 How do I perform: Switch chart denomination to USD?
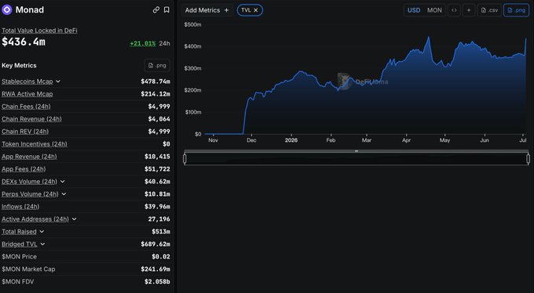point(414,10)
